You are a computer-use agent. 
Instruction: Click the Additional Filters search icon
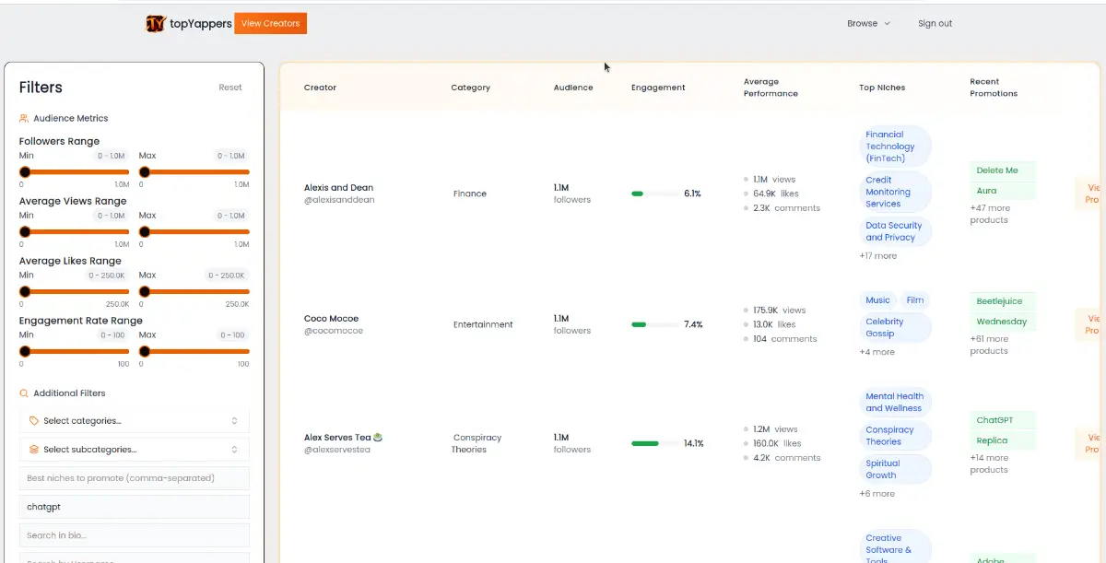(24, 393)
